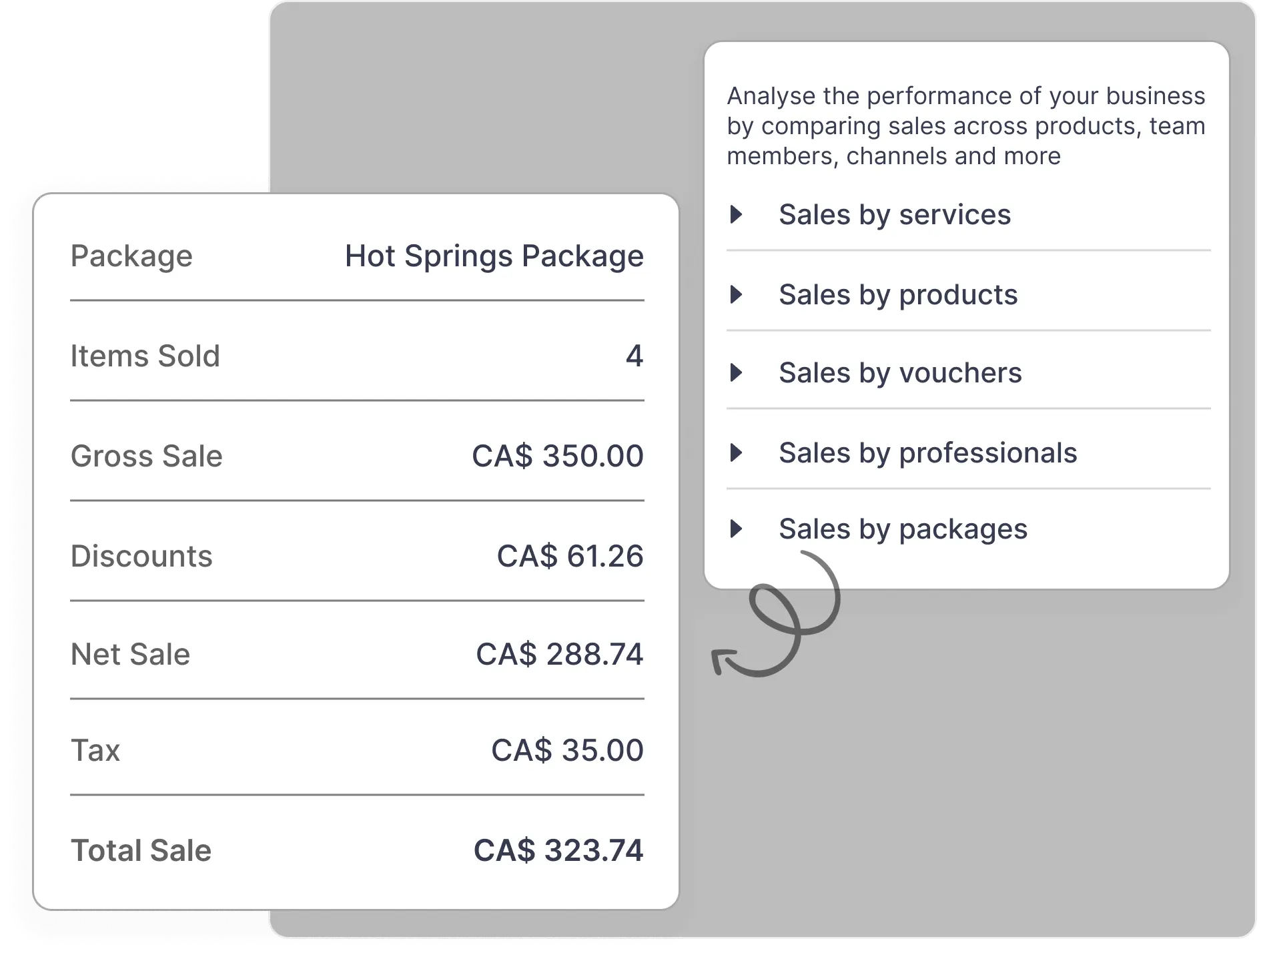The height and width of the screenshot is (953, 1263).
Task: Expand the Sales by packages arrow
Action: pyautogui.click(x=737, y=529)
